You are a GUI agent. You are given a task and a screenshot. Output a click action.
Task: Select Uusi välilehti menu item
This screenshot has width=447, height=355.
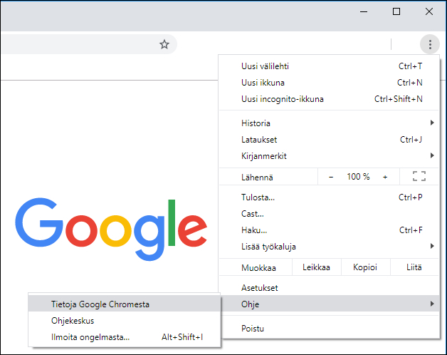330,66
